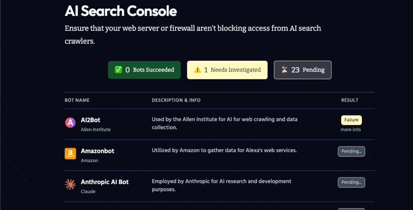Select the AI2Bot name text

tap(90, 120)
